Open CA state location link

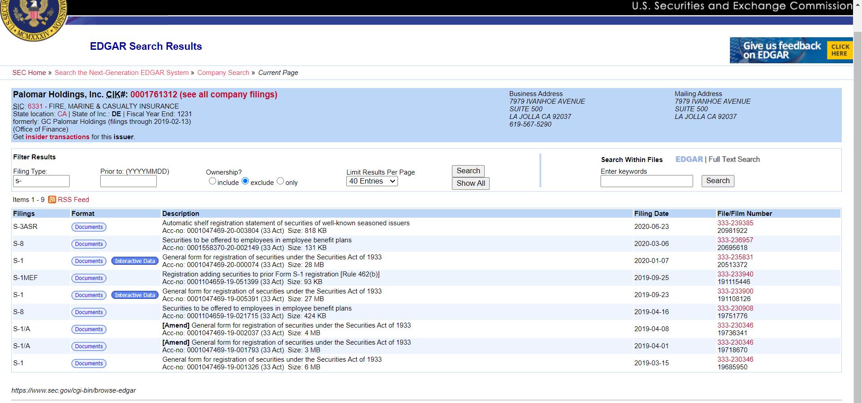tap(62, 114)
